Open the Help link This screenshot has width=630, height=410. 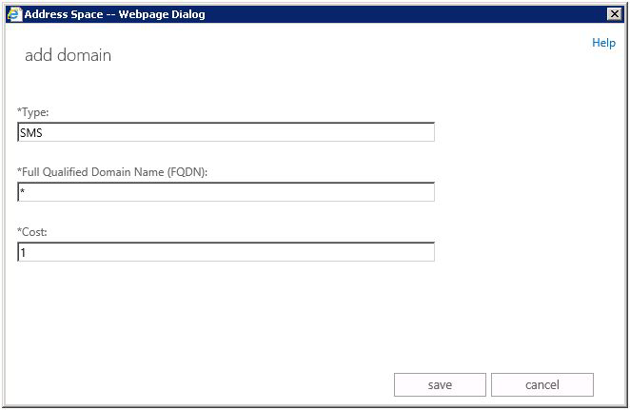coord(603,43)
